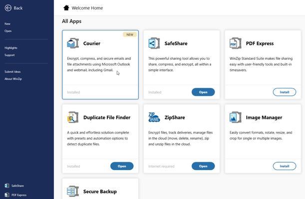Click the Courier envelope icon

tap(73, 43)
